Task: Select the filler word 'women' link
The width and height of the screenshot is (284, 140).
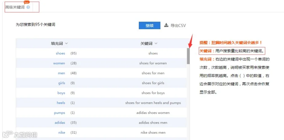Action: (x=59, y=63)
